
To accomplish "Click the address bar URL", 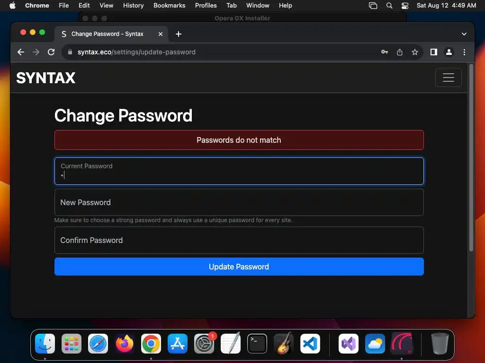I will 136,52.
